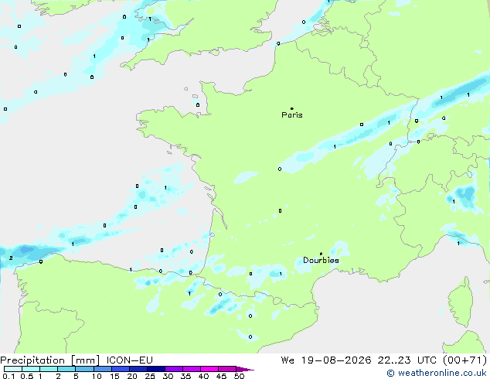
Task: Click the 'Precipitation [mm]' title text
Action: click(50, 360)
